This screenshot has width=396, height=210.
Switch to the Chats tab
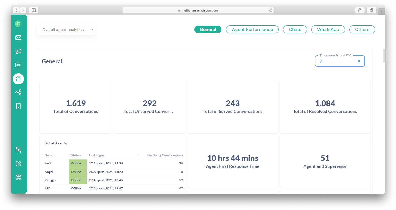pyautogui.click(x=295, y=30)
